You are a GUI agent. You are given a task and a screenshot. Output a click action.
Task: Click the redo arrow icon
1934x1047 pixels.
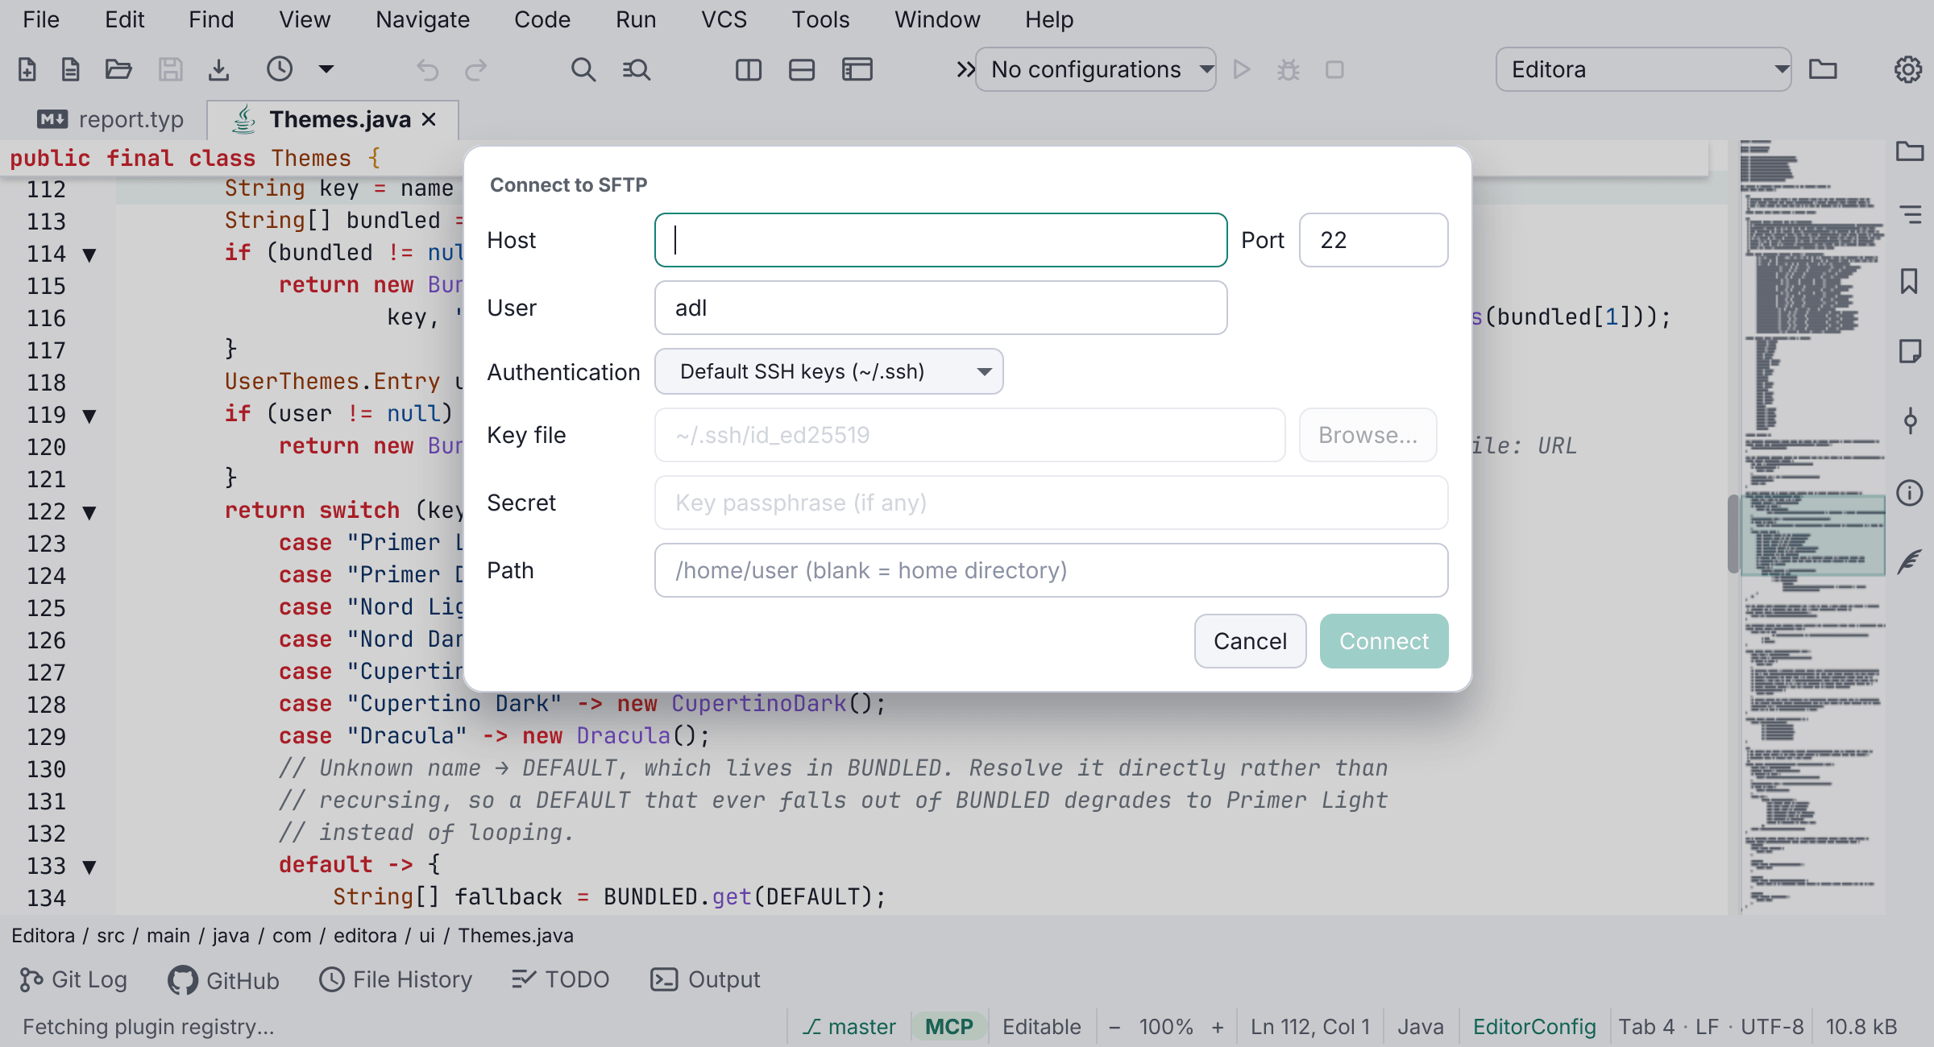[x=476, y=70]
